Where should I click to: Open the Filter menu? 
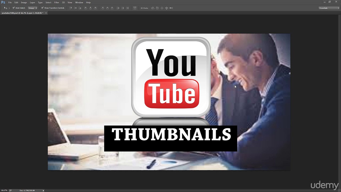coord(57,2)
